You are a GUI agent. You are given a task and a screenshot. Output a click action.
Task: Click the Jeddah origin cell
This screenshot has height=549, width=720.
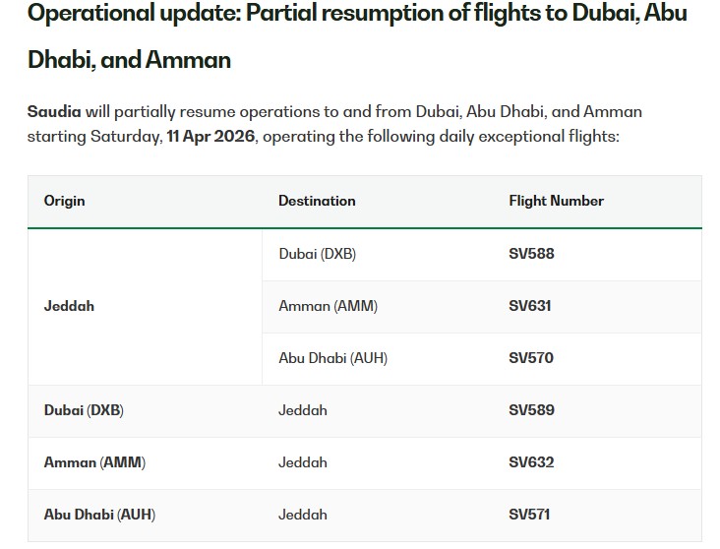click(70, 306)
